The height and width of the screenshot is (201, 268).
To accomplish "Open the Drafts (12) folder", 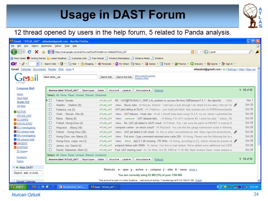I will (x=23, y=102).
